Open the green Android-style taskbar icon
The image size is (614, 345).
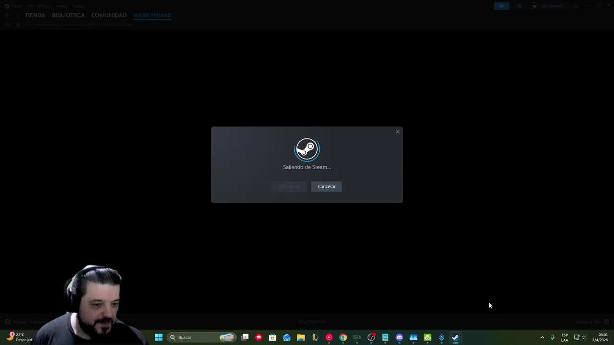[x=427, y=337]
